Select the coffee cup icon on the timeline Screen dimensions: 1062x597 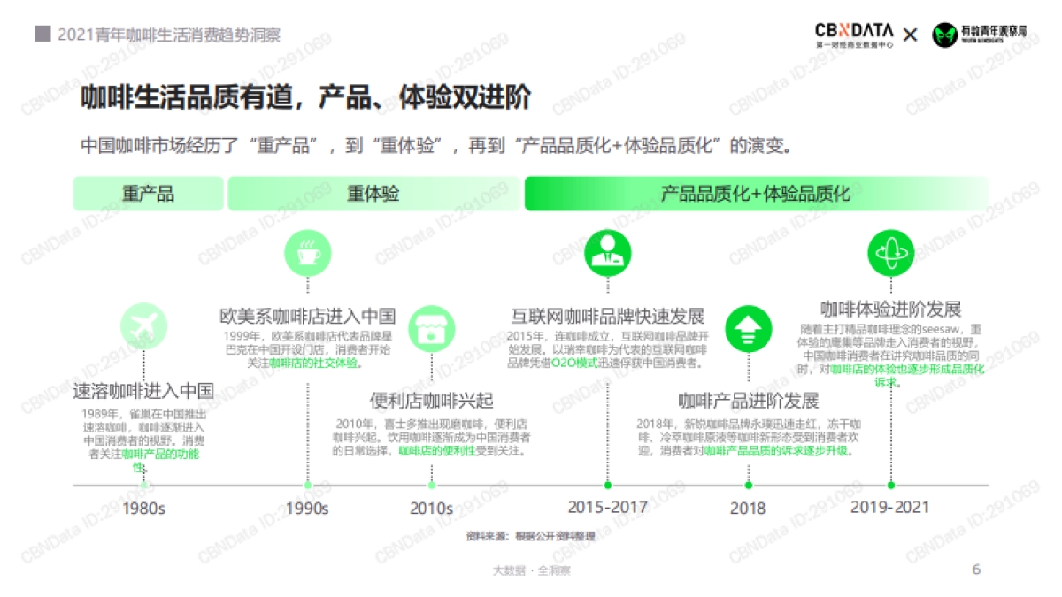pyautogui.click(x=307, y=253)
